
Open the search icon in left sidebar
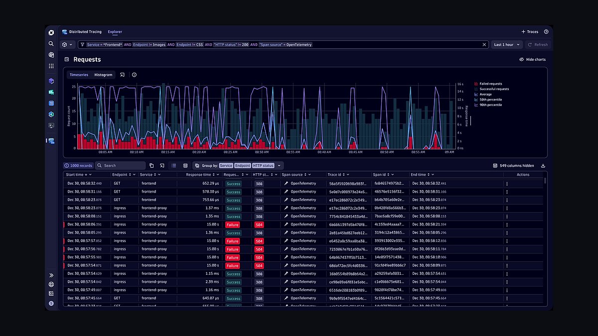click(x=51, y=44)
